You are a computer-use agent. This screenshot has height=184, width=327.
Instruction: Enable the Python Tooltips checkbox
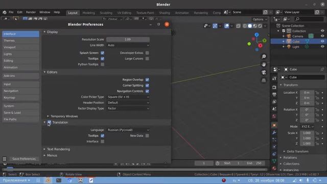pyautogui.click(x=102, y=64)
